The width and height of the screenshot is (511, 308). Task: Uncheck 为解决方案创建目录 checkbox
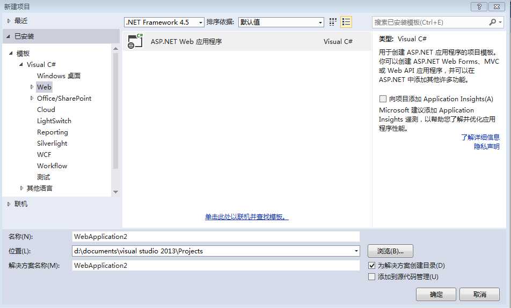[371, 266]
